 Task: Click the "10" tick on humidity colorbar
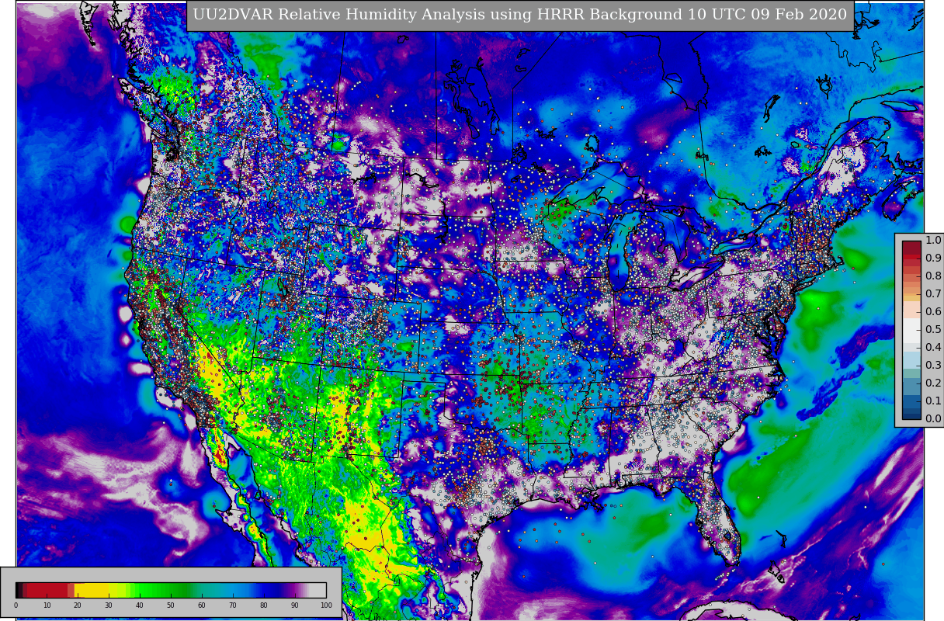47,605
